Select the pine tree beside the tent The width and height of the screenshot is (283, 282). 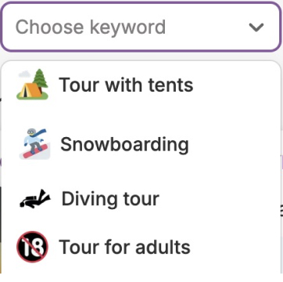pos(40,78)
